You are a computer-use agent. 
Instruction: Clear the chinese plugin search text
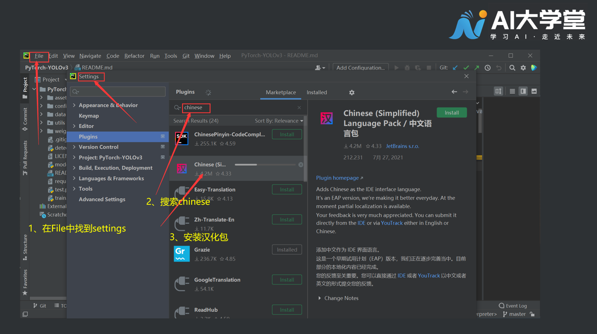tap(299, 108)
